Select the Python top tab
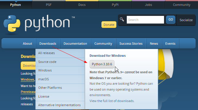Screen dimensions: 198x110 tap(16, 5)
